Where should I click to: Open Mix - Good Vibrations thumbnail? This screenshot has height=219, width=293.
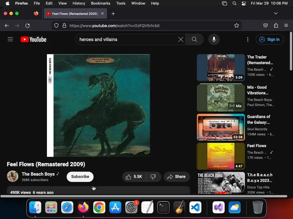(221, 98)
